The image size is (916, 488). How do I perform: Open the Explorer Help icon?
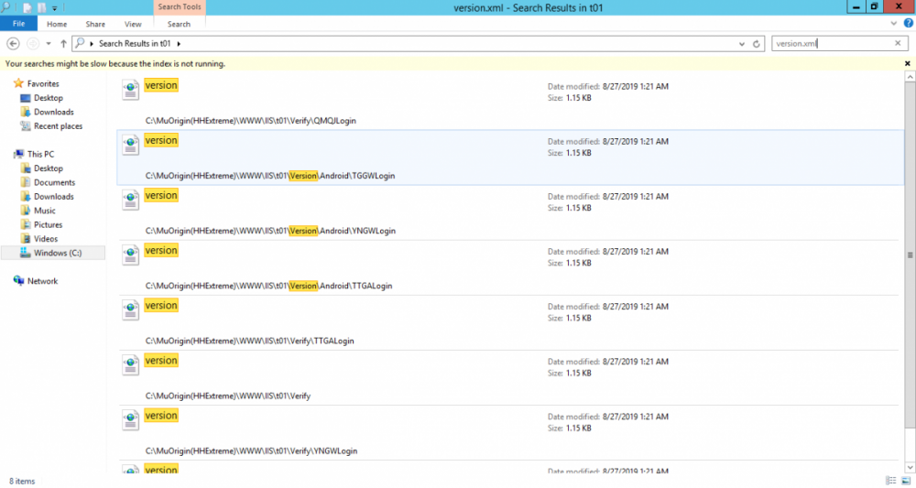click(x=907, y=25)
